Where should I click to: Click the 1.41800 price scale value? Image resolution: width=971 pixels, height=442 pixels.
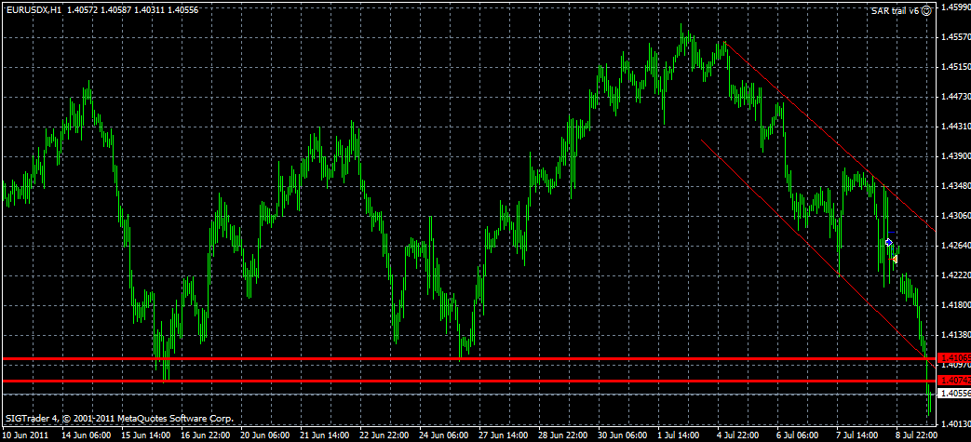coord(956,305)
